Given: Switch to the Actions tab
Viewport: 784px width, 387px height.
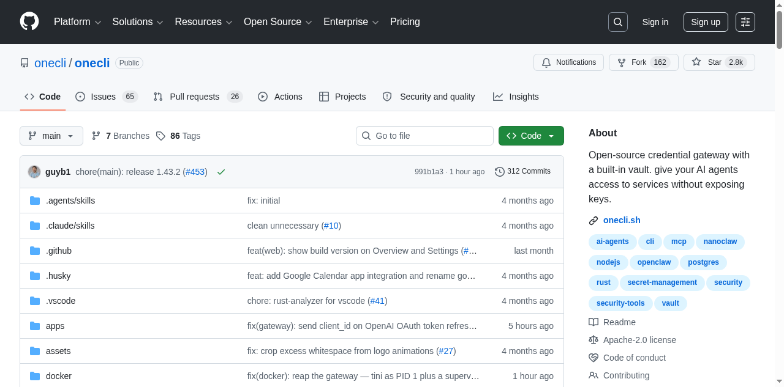Looking at the screenshot, I should 280,97.
